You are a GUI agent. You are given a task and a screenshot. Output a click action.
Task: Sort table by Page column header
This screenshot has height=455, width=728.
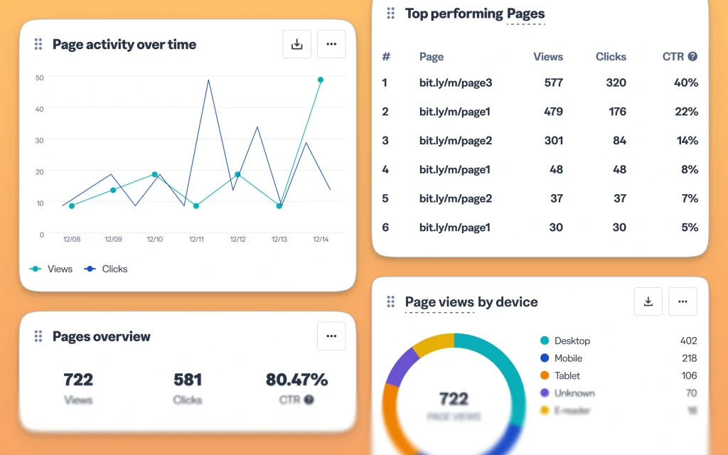(432, 57)
